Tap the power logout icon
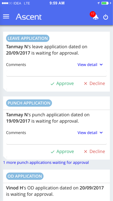113x201 pixels. 106,17
